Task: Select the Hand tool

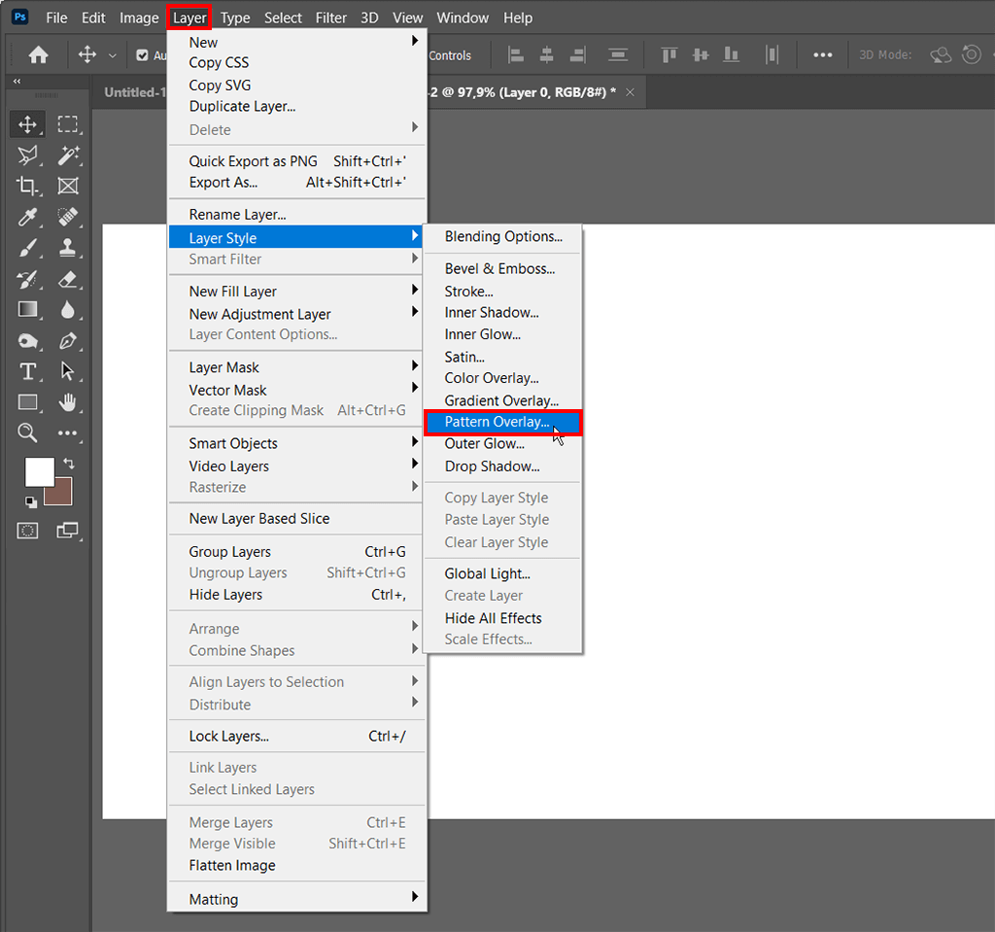Action: pyautogui.click(x=68, y=402)
